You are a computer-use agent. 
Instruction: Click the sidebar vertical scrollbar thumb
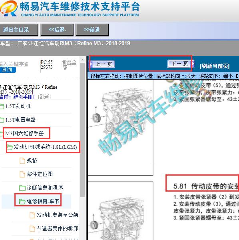tap(83, 130)
